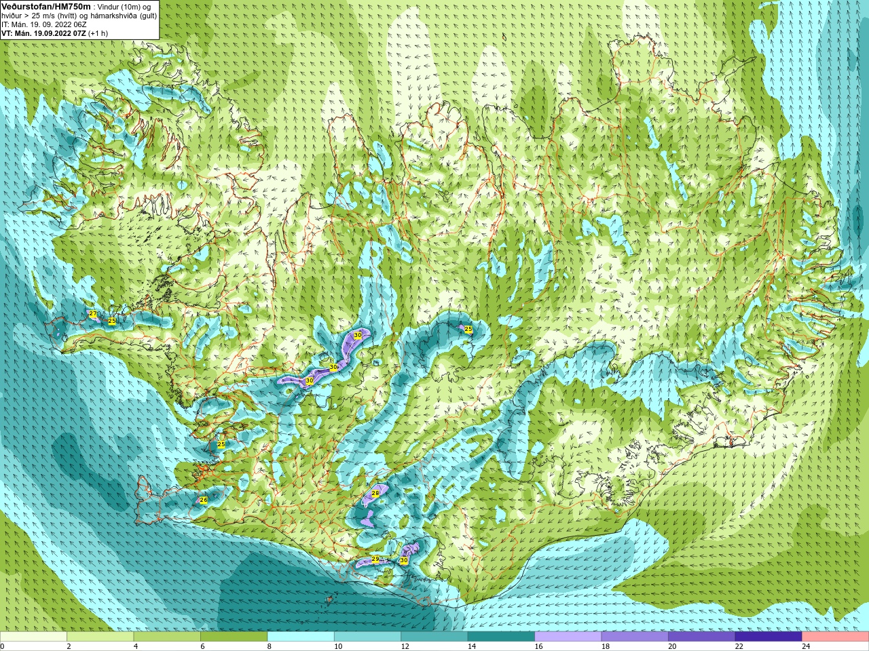The image size is (869, 651).
Task: Pick the 0–2 m/s pale yellow legend swatch
Action: tap(33, 637)
